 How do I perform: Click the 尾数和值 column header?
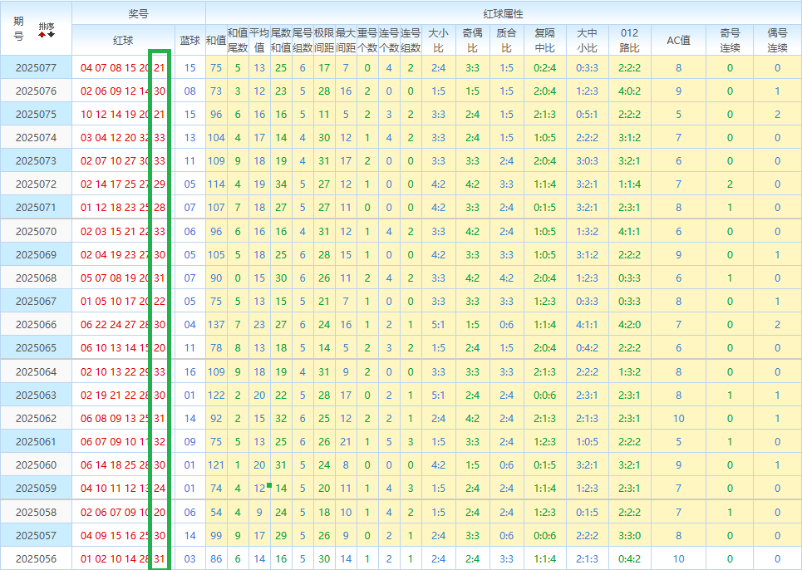pyautogui.click(x=281, y=41)
